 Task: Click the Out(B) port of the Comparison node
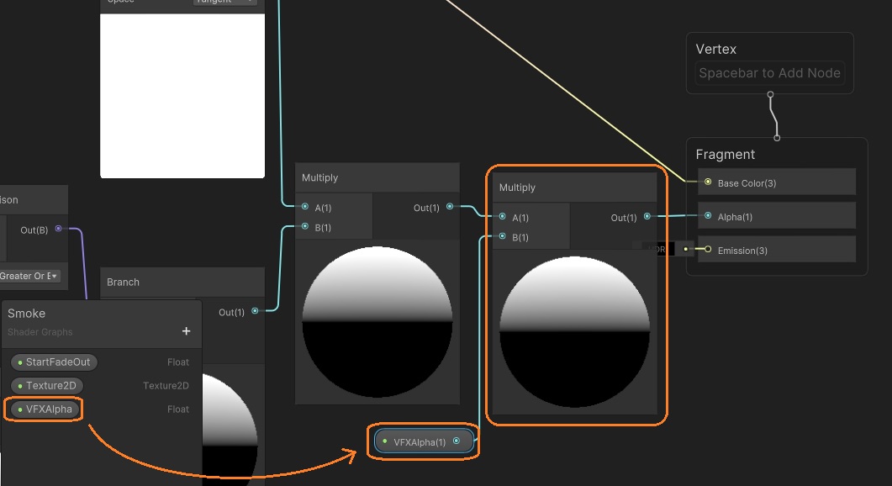(x=58, y=229)
